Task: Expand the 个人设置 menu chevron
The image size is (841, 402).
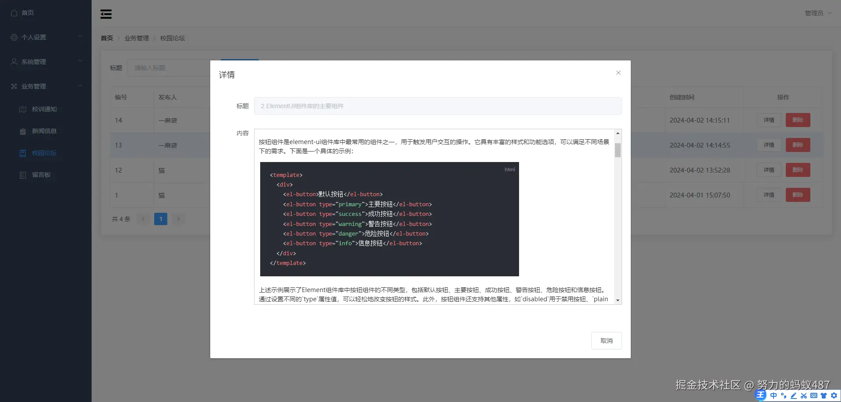Action: 80,37
